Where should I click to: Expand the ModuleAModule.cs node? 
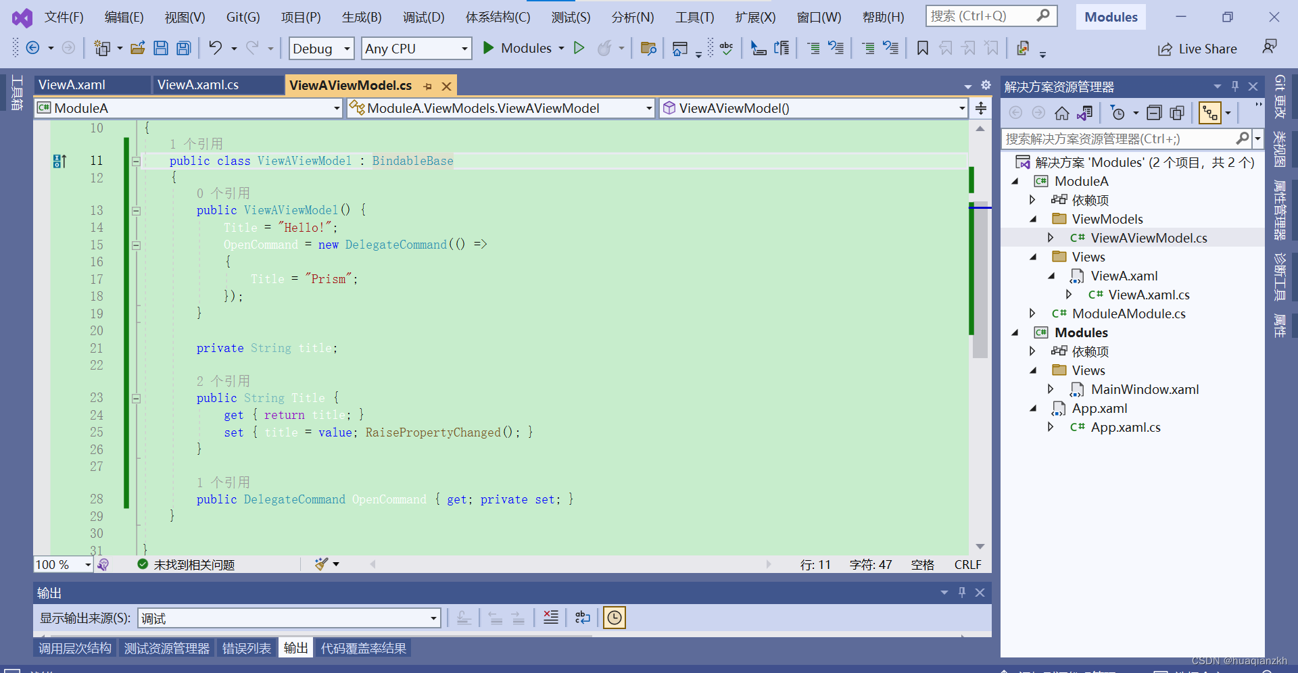pyautogui.click(x=1033, y=313)
